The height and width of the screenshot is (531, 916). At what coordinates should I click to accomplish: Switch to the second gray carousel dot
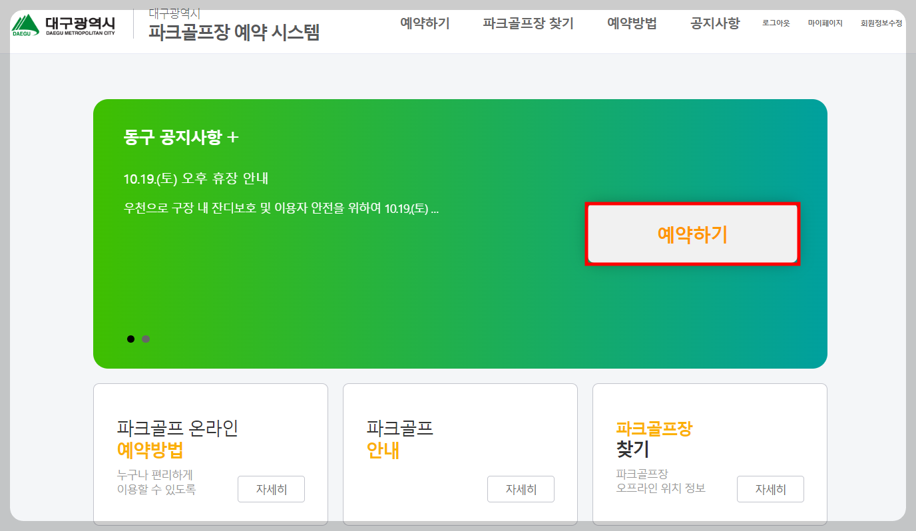tap(146, 339)
